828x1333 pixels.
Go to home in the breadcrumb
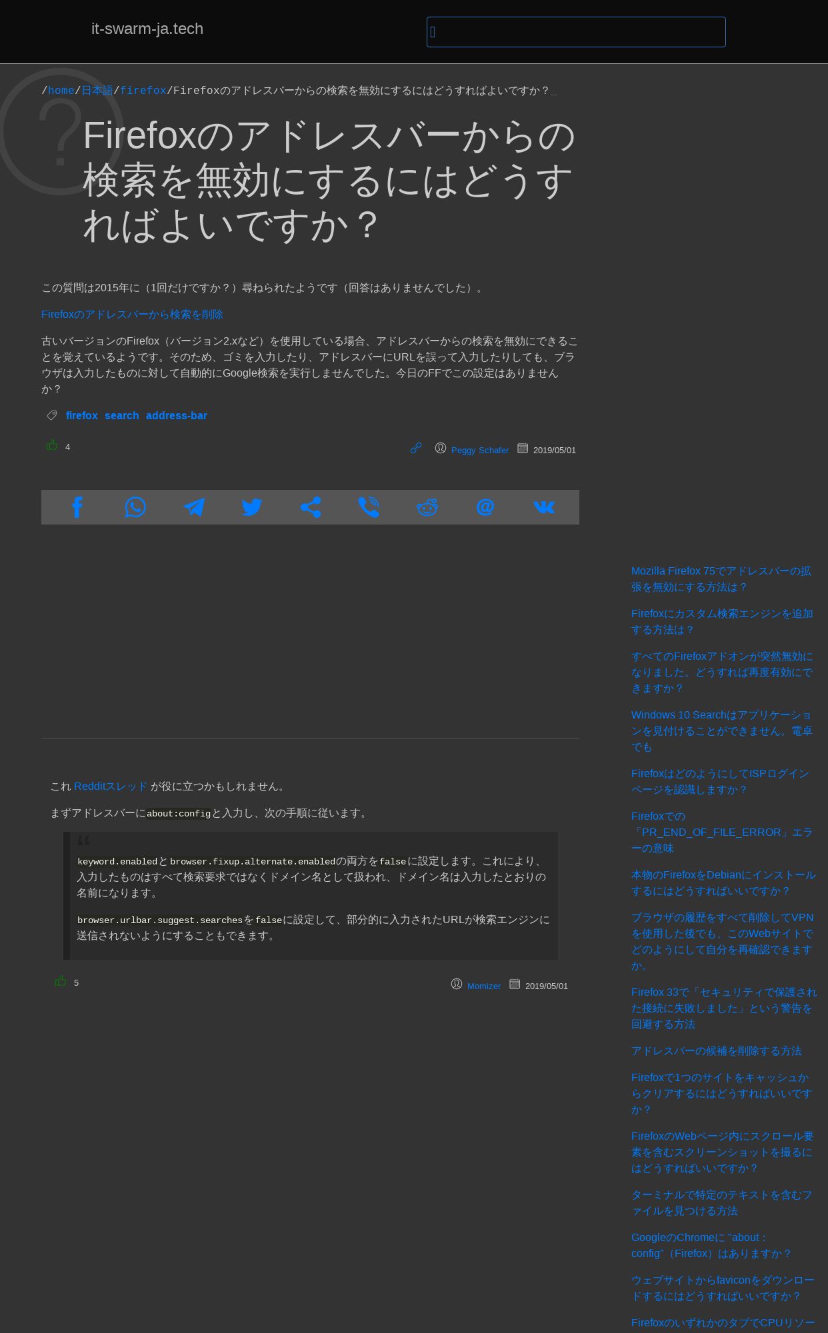[61, 91]
